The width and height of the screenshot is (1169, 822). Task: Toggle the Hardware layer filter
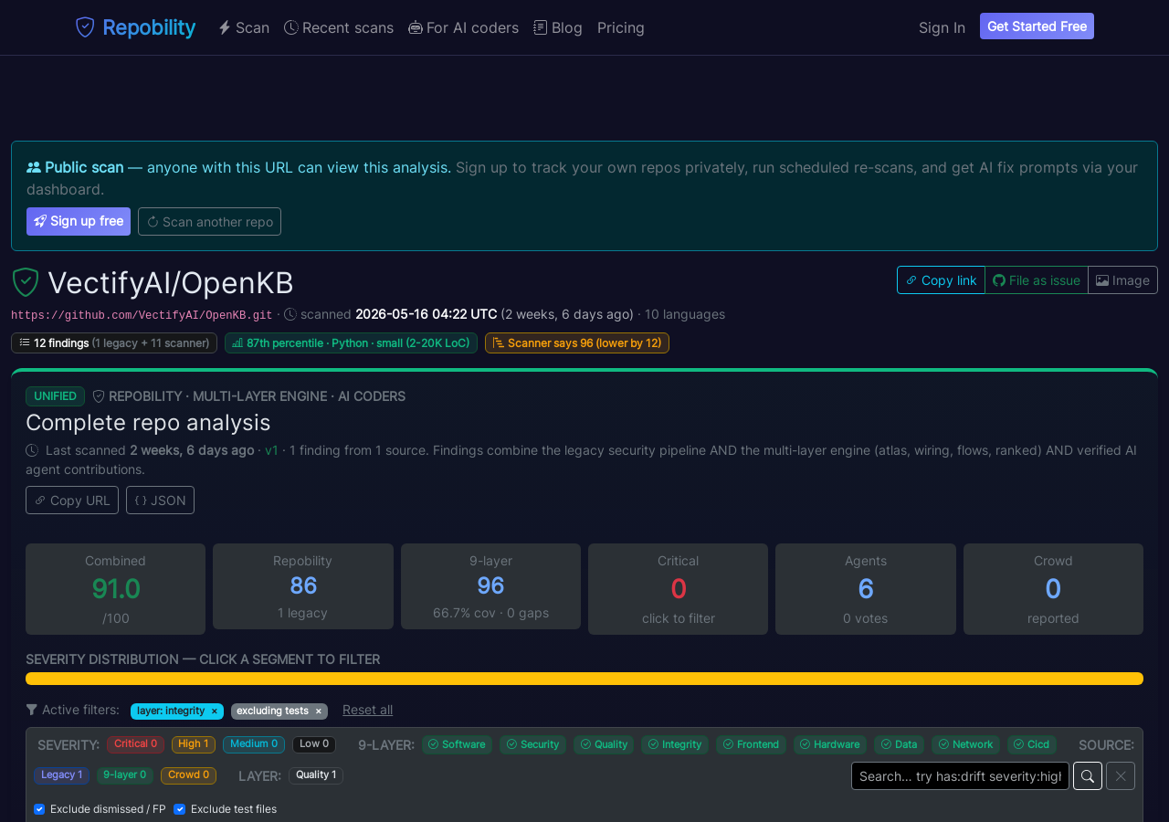pos(830,744)
